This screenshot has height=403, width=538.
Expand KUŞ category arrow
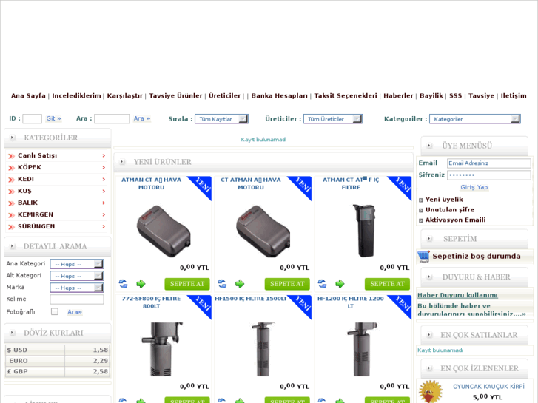[104, 192]
